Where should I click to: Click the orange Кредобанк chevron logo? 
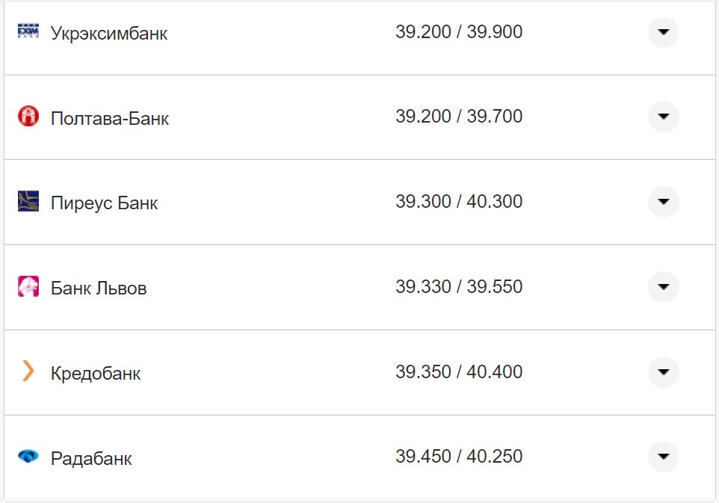coord(28,371)
